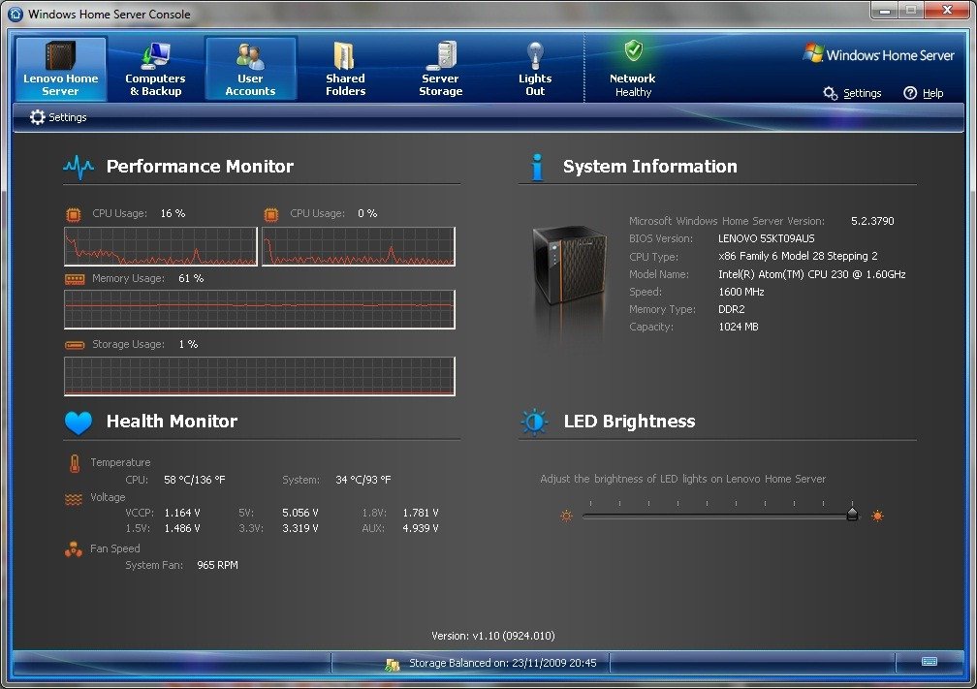Click the Voltage wave icon

74,499
